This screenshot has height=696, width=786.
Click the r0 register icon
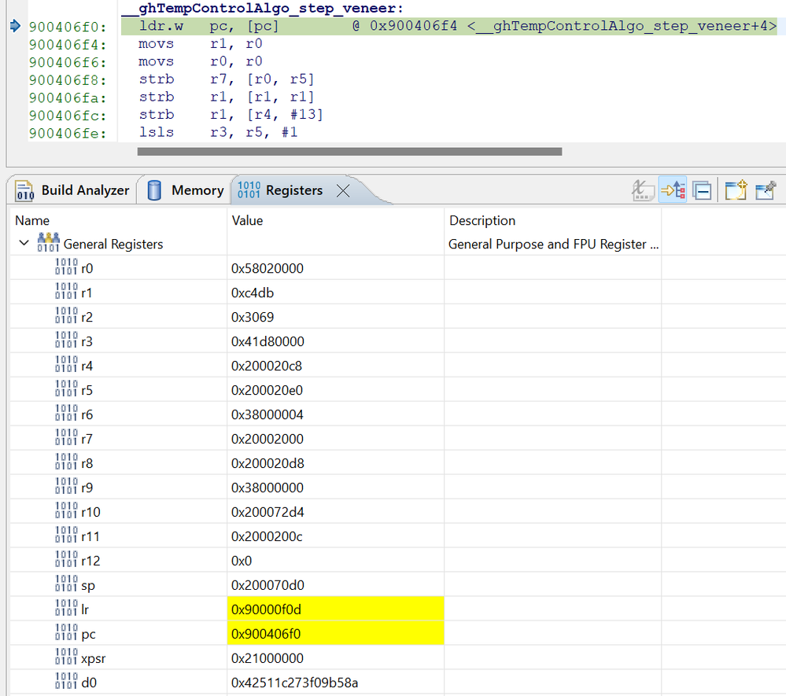(x=66, y=267)
